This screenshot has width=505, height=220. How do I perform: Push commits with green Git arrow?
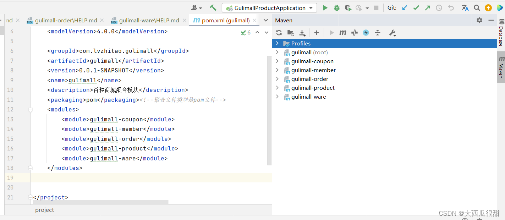pyautogui.click(x=428, y=8)
